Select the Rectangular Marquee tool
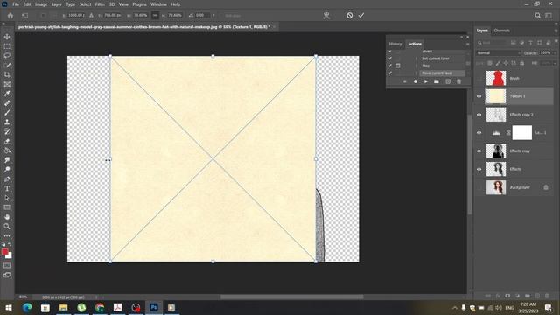Viewport: 560px width, 315px height. click(7, 46)
